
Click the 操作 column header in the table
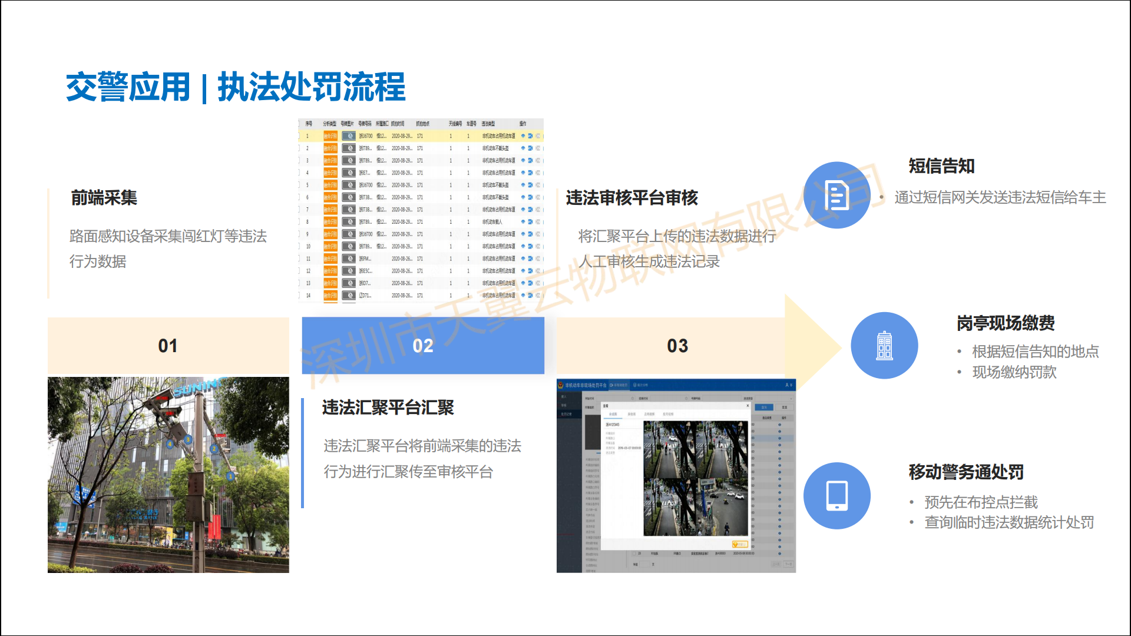[x=522, y=124]
